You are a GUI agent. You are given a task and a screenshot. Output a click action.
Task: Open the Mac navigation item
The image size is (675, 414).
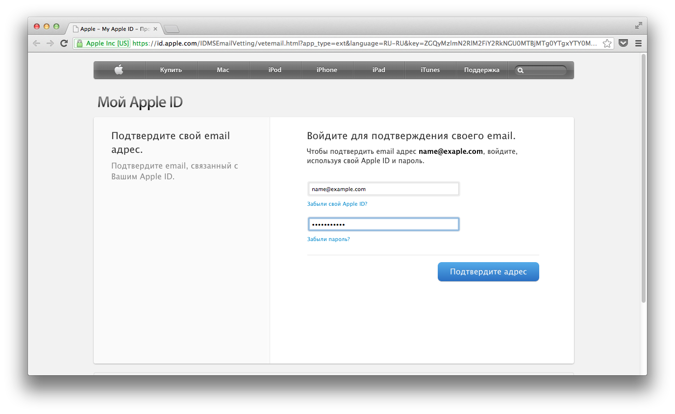coord(223,70)
